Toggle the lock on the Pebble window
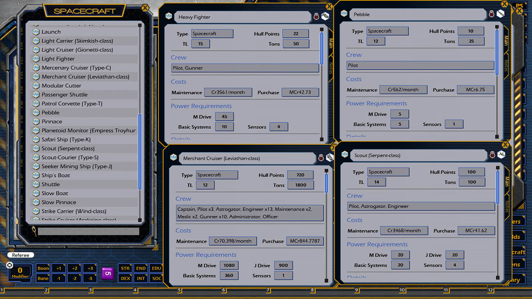 pyautogui.click(x=492, y=14)
